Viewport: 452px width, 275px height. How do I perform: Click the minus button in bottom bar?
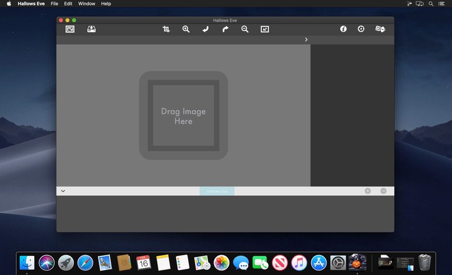pos(383,191)
